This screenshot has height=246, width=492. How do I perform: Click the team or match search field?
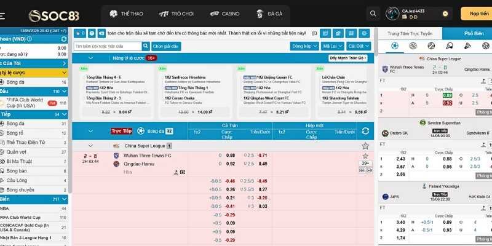[x=107, y=46]
